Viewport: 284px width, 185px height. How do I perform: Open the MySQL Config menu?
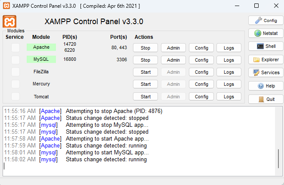[x=201, y=60]
